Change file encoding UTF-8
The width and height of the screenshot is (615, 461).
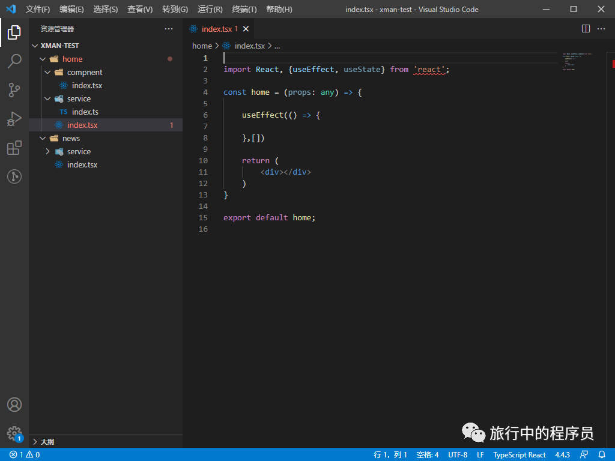pyautogui.click(x=458, y=455)
